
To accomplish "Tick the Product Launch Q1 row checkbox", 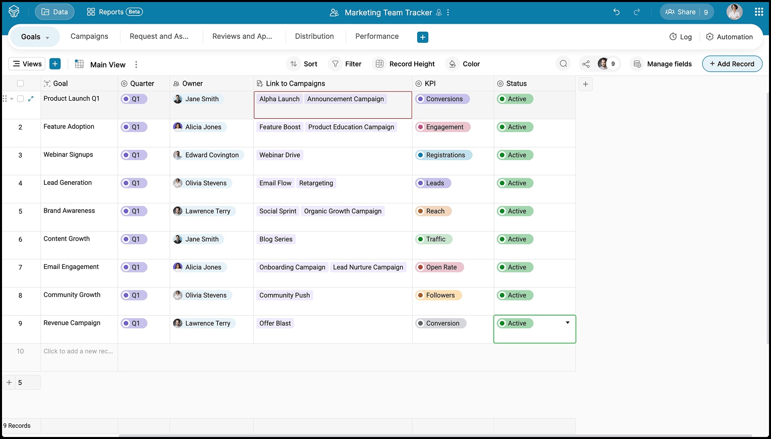I will 20,99.
